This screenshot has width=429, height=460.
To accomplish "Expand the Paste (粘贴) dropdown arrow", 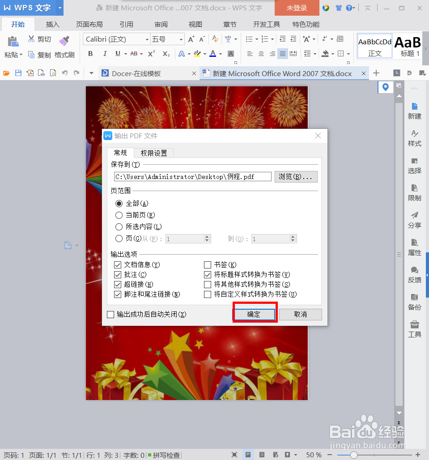I will click(x=21, y=55).
